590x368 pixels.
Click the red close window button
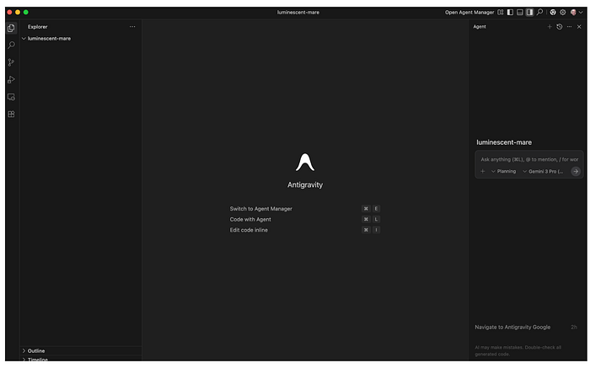[9, 13]
